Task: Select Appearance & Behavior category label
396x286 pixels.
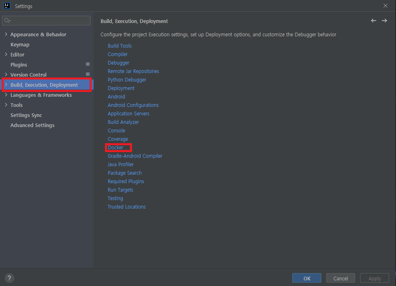Action: (x=38, y=35)
